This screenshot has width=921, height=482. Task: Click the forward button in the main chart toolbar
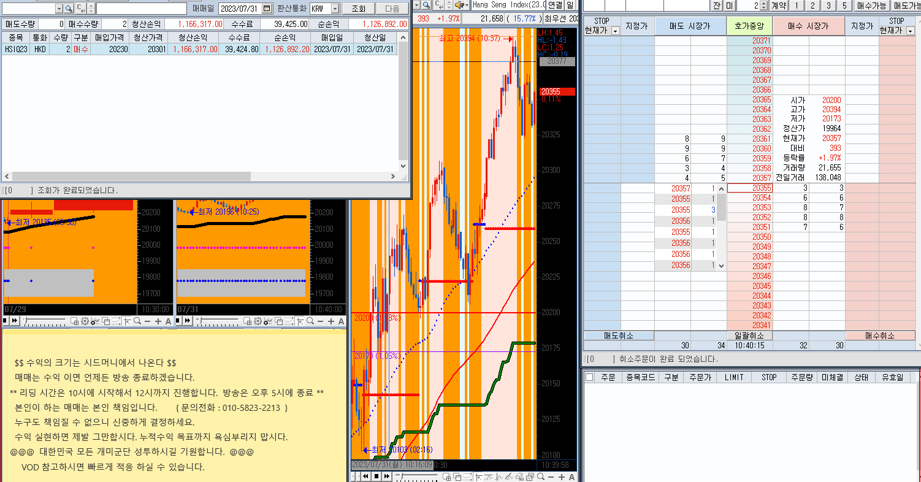pyautogui.click(x=387, y=476)
